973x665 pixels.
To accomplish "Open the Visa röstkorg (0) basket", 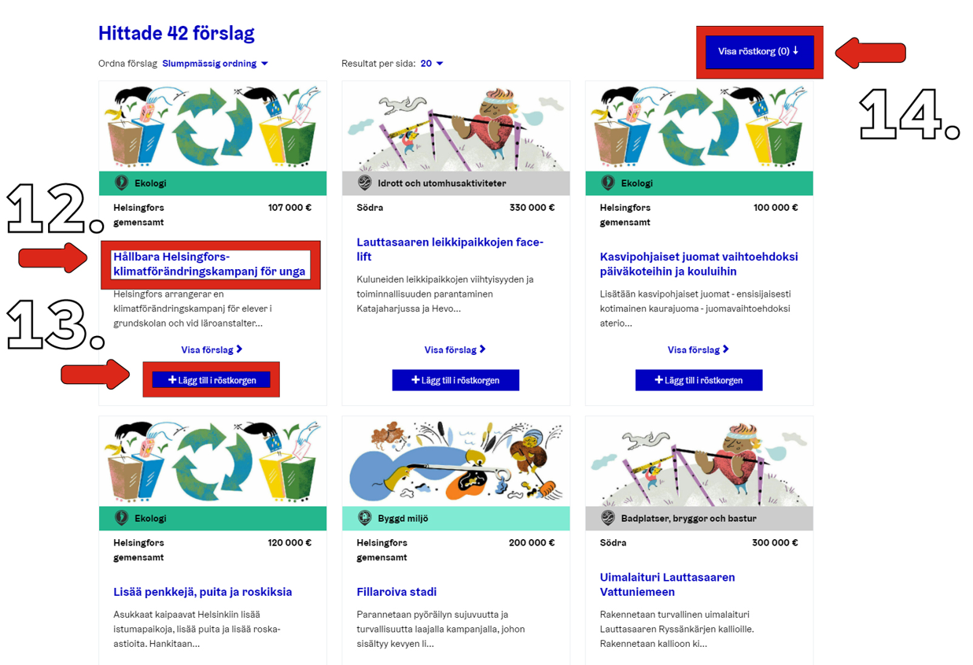I will [x=758, y=52].
